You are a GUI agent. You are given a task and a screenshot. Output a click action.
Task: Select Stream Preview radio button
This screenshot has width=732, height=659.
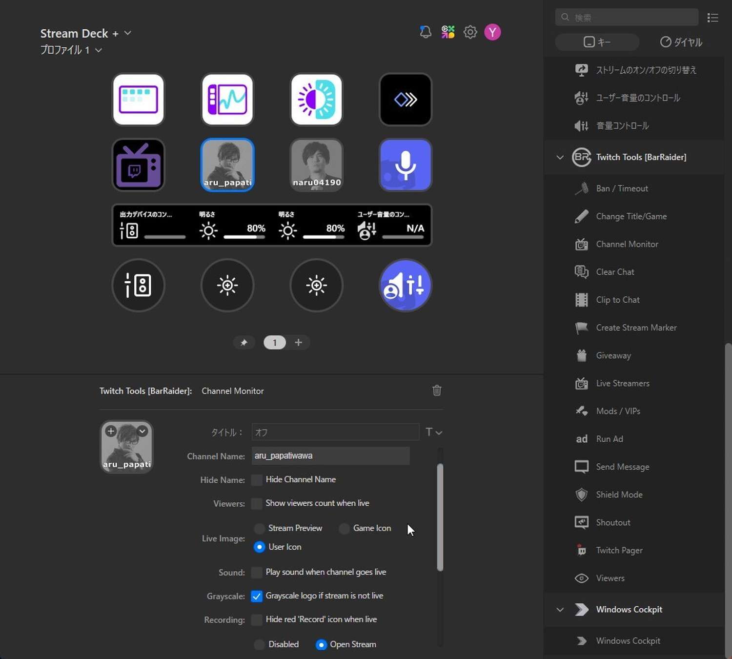click(x=260, y=529)
